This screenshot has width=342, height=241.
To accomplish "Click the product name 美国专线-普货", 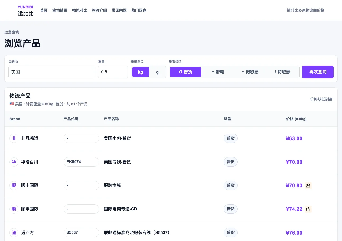I will (117, 162).
